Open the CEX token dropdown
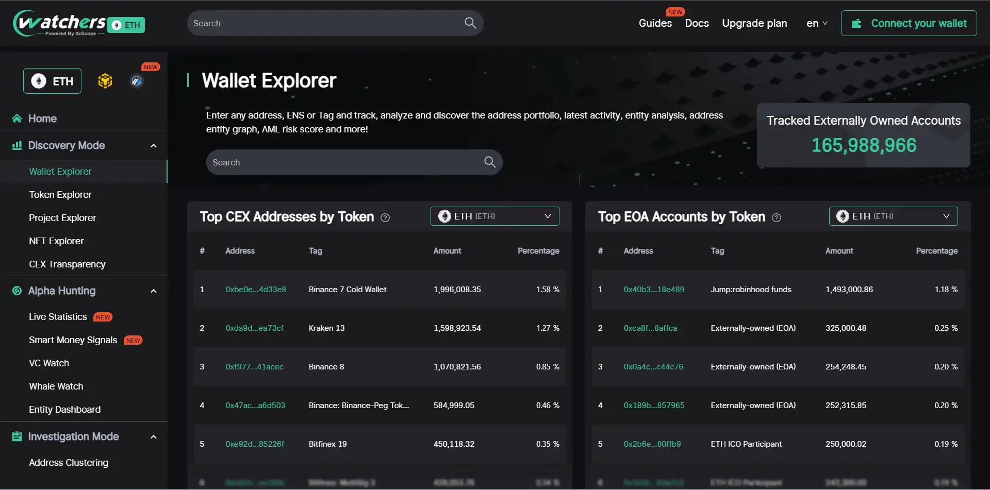The height and width of the screenshot is (490, 990). coord(495,216)
